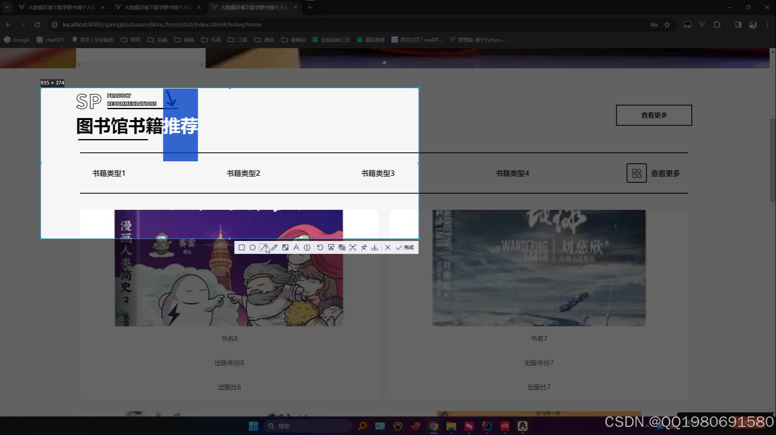Open the browser tab search chevron

pos(6,7)
